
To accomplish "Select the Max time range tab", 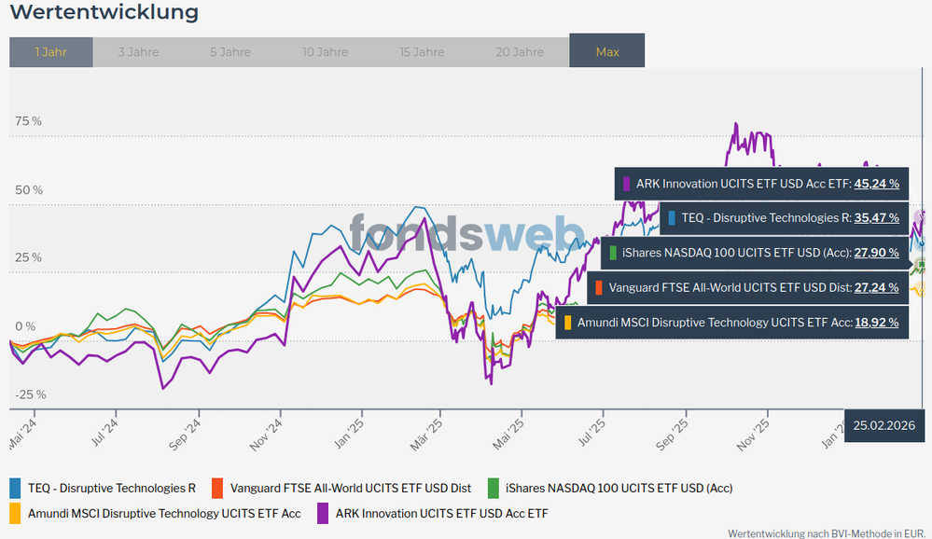I will [x=606, y=50].
